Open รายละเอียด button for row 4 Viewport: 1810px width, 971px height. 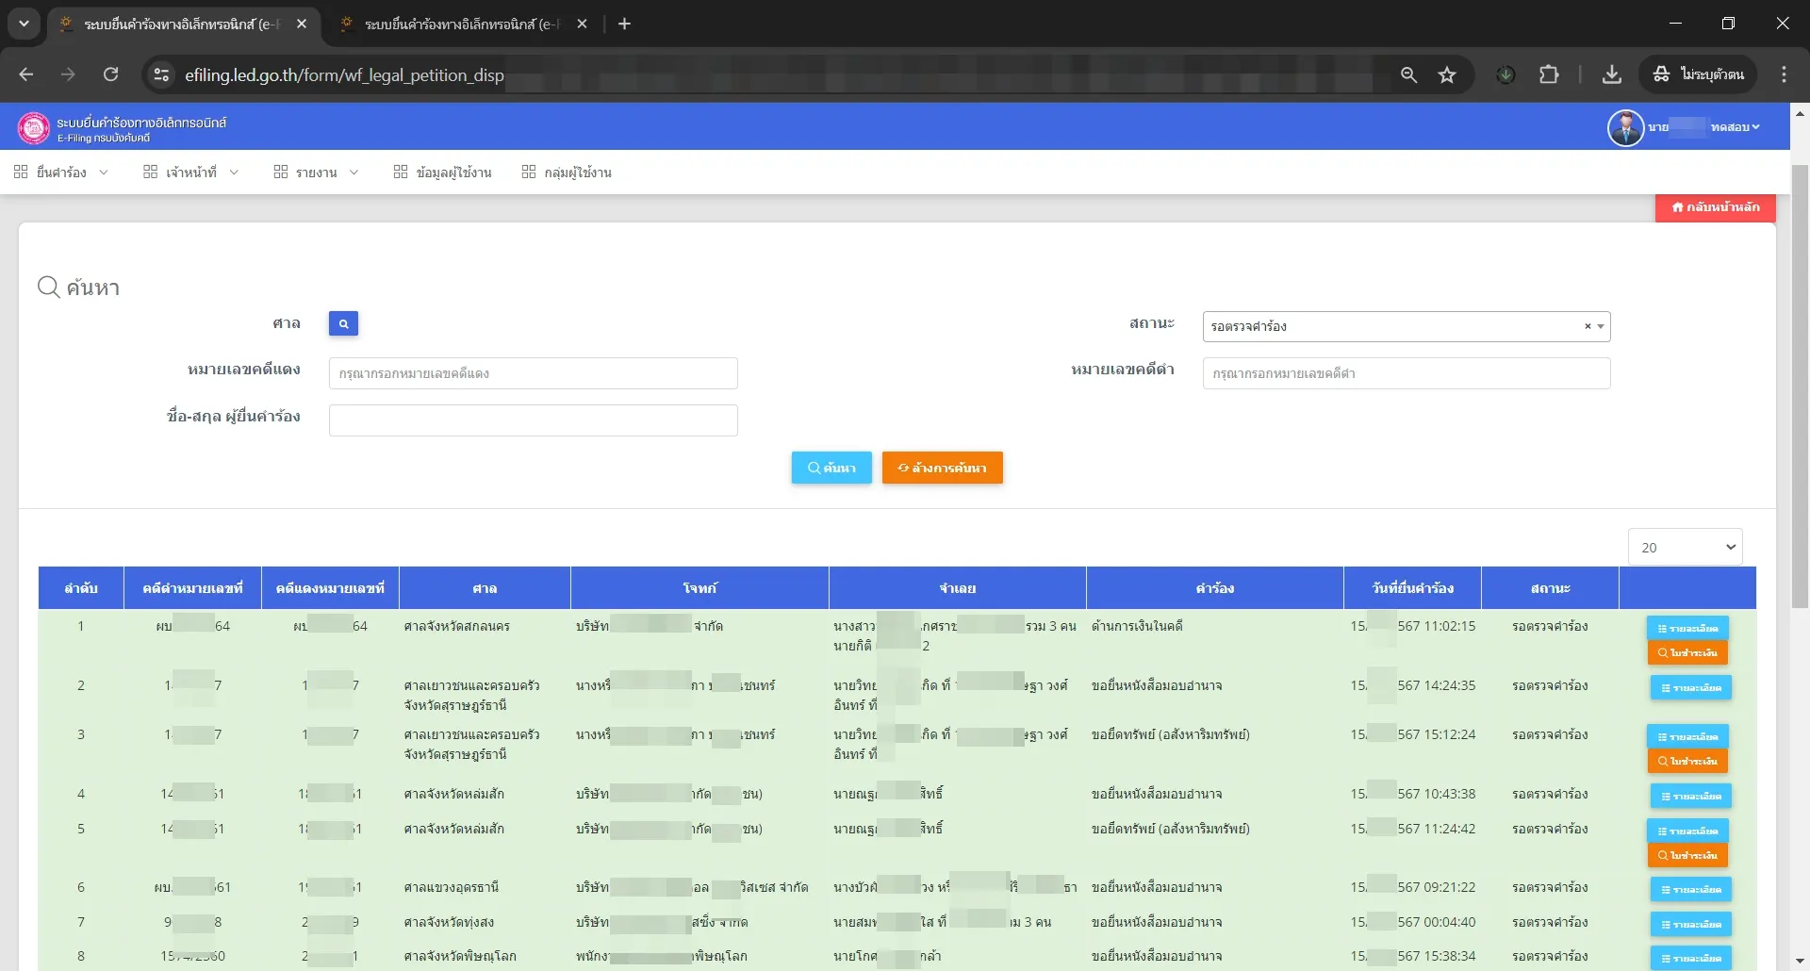1691,796
